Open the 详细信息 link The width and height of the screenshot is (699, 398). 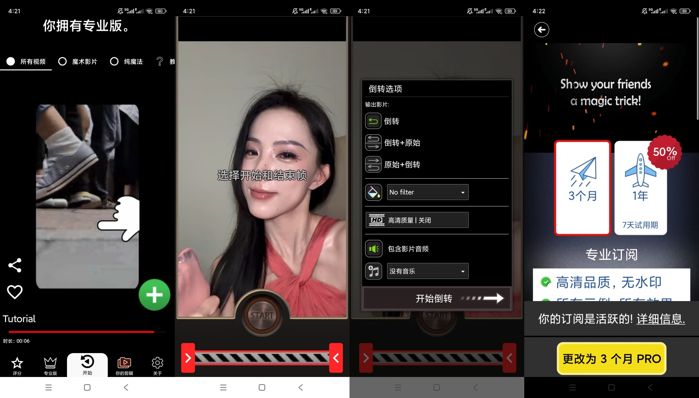tap(661, 319)
